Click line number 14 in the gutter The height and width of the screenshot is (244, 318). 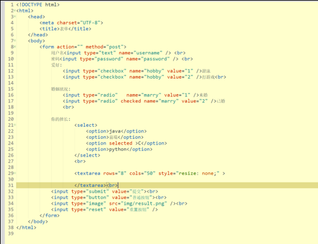[11, 83]
